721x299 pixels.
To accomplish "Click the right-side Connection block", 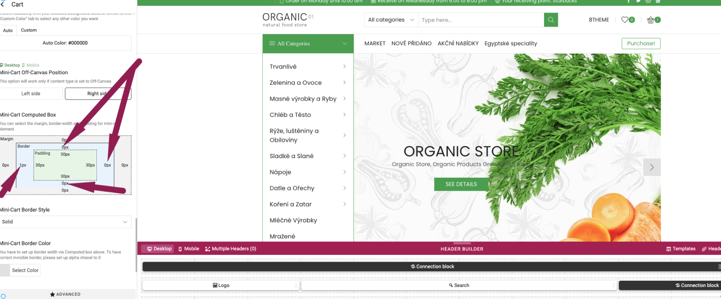I will tap(670, 285).
